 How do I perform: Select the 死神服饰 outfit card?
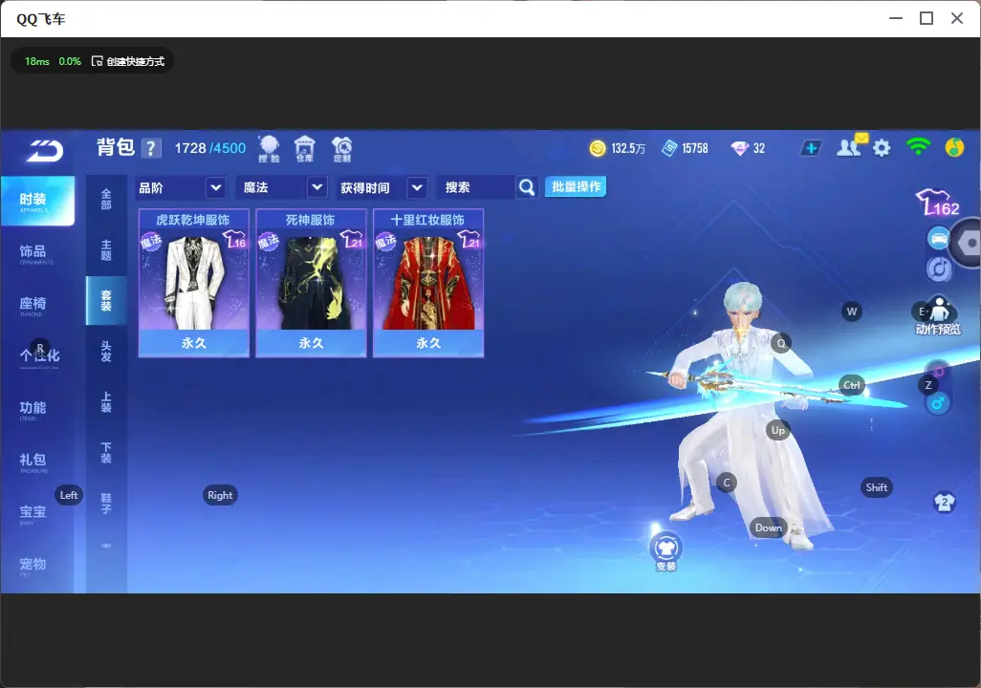pos(311,284)
